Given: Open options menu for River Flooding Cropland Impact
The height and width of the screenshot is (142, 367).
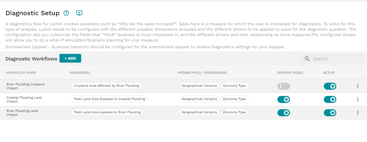Looking at the screenshot, I should pyautogui.click(x=357, y=86).
